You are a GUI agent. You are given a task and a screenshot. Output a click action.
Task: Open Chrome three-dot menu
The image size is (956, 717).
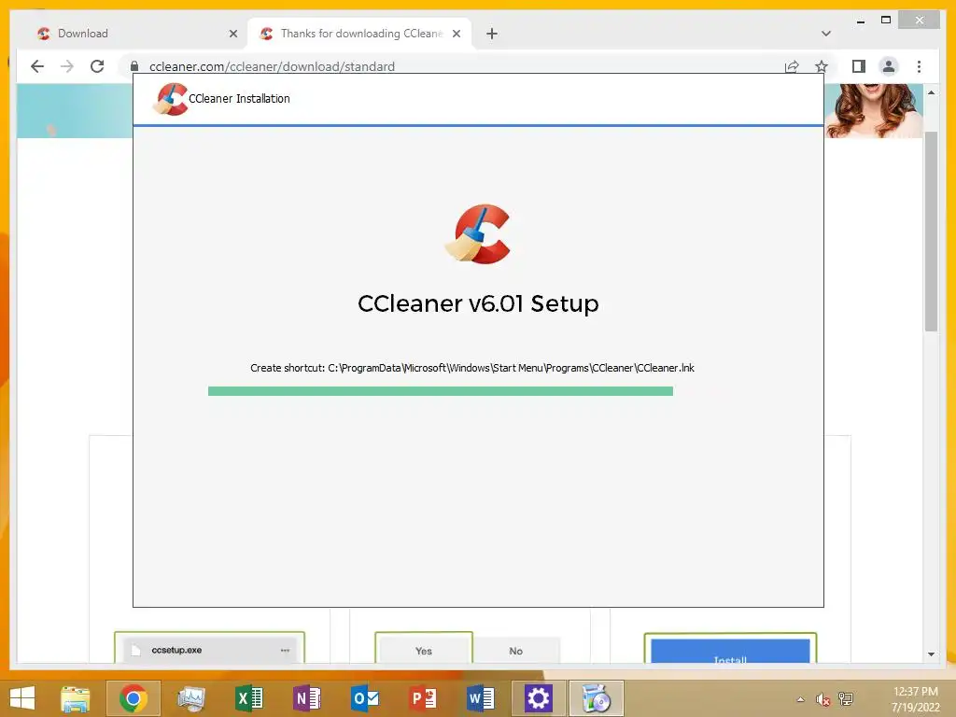(x=919, y=66)
